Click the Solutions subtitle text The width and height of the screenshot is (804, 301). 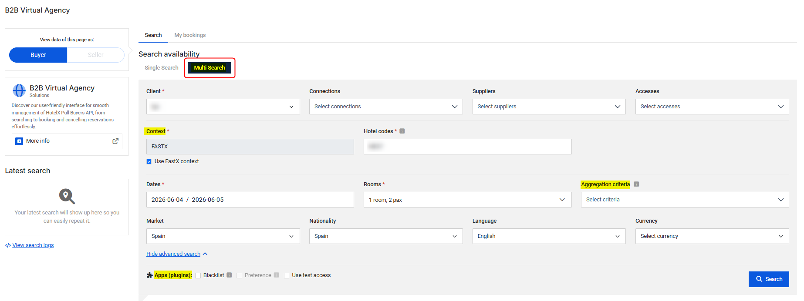[x=39, y=95]
